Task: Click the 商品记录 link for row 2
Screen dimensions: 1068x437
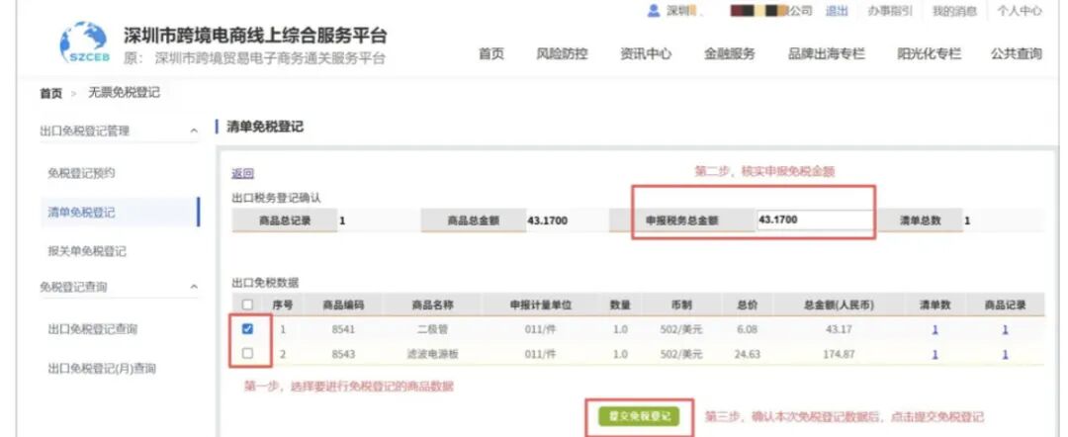Action: click(1005, 354)
